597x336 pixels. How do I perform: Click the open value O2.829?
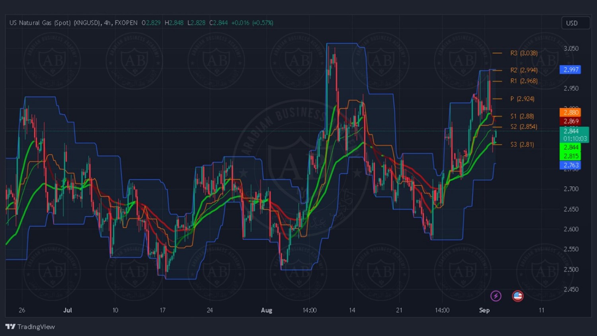[x=151, y=23]
